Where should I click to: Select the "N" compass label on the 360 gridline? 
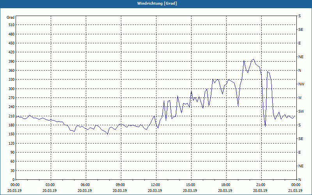tap(300, 71)
